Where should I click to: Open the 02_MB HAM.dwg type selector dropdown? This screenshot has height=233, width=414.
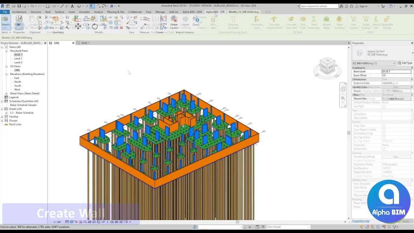tap(374, 63)
